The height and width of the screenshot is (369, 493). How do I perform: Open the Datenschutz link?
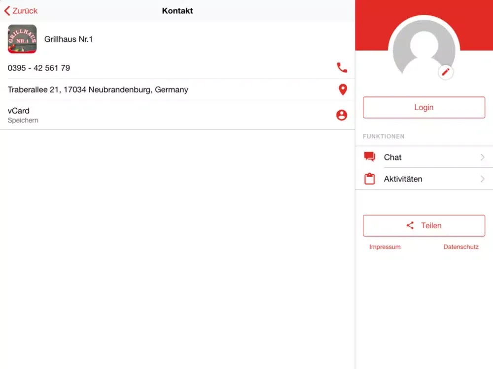461,247
